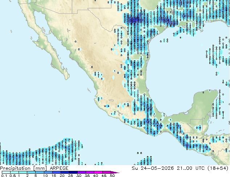Click the "(18+54)" forecast run label
The height and width of the screenshot is (177, 230).
coord(218,168)
